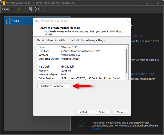Cancel the New Virtual Machine Wizard
This screenshot has width=164, height=135.
tap(121, 112)
